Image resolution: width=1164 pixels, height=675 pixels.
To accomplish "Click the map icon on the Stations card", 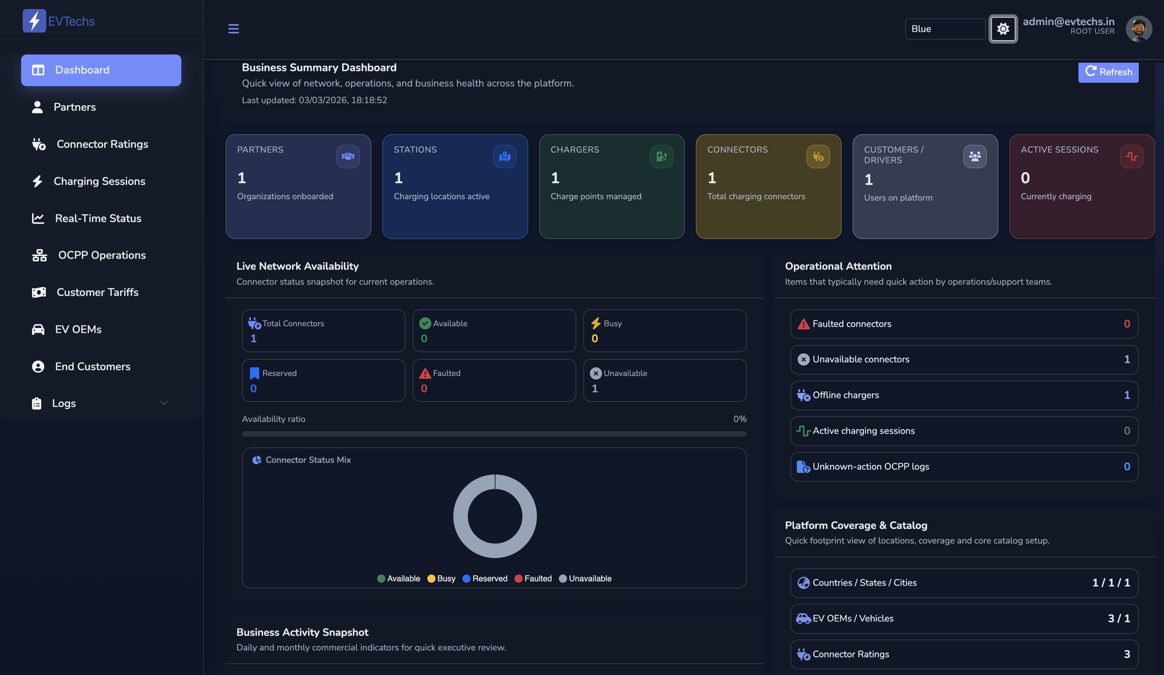I will pos(505,156).
